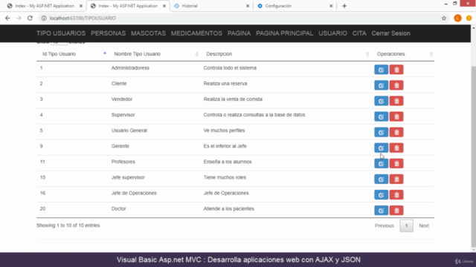Select the 'Atiende a los pacientes' cell

[x=228, y=208]
